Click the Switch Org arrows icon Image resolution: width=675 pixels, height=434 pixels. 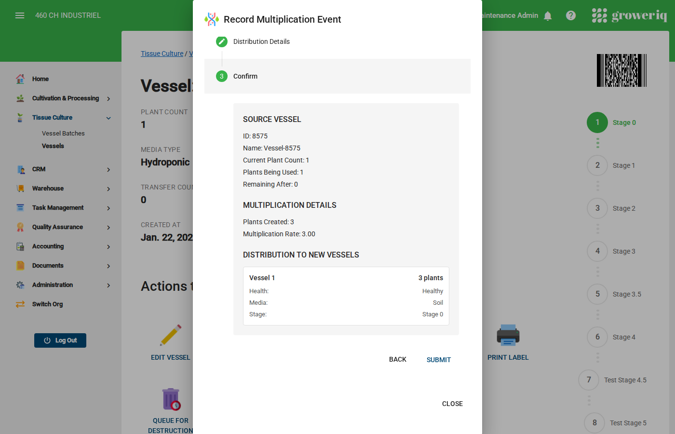coord(20,304)
